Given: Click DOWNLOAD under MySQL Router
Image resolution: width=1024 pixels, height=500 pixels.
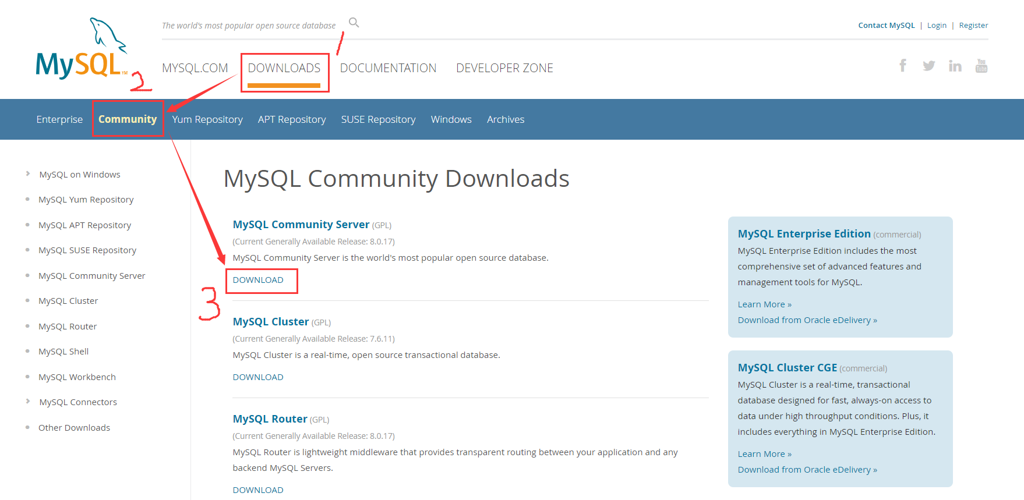Looking at the screenshot, I should pyautogui.click(x=258, y=490).
